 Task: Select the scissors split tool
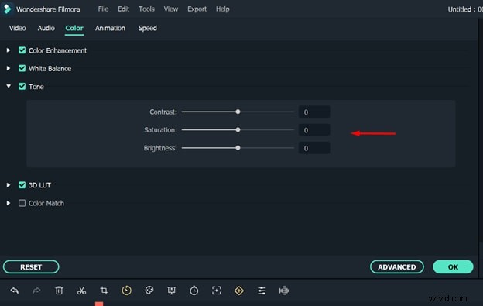[x=81, y=291]
